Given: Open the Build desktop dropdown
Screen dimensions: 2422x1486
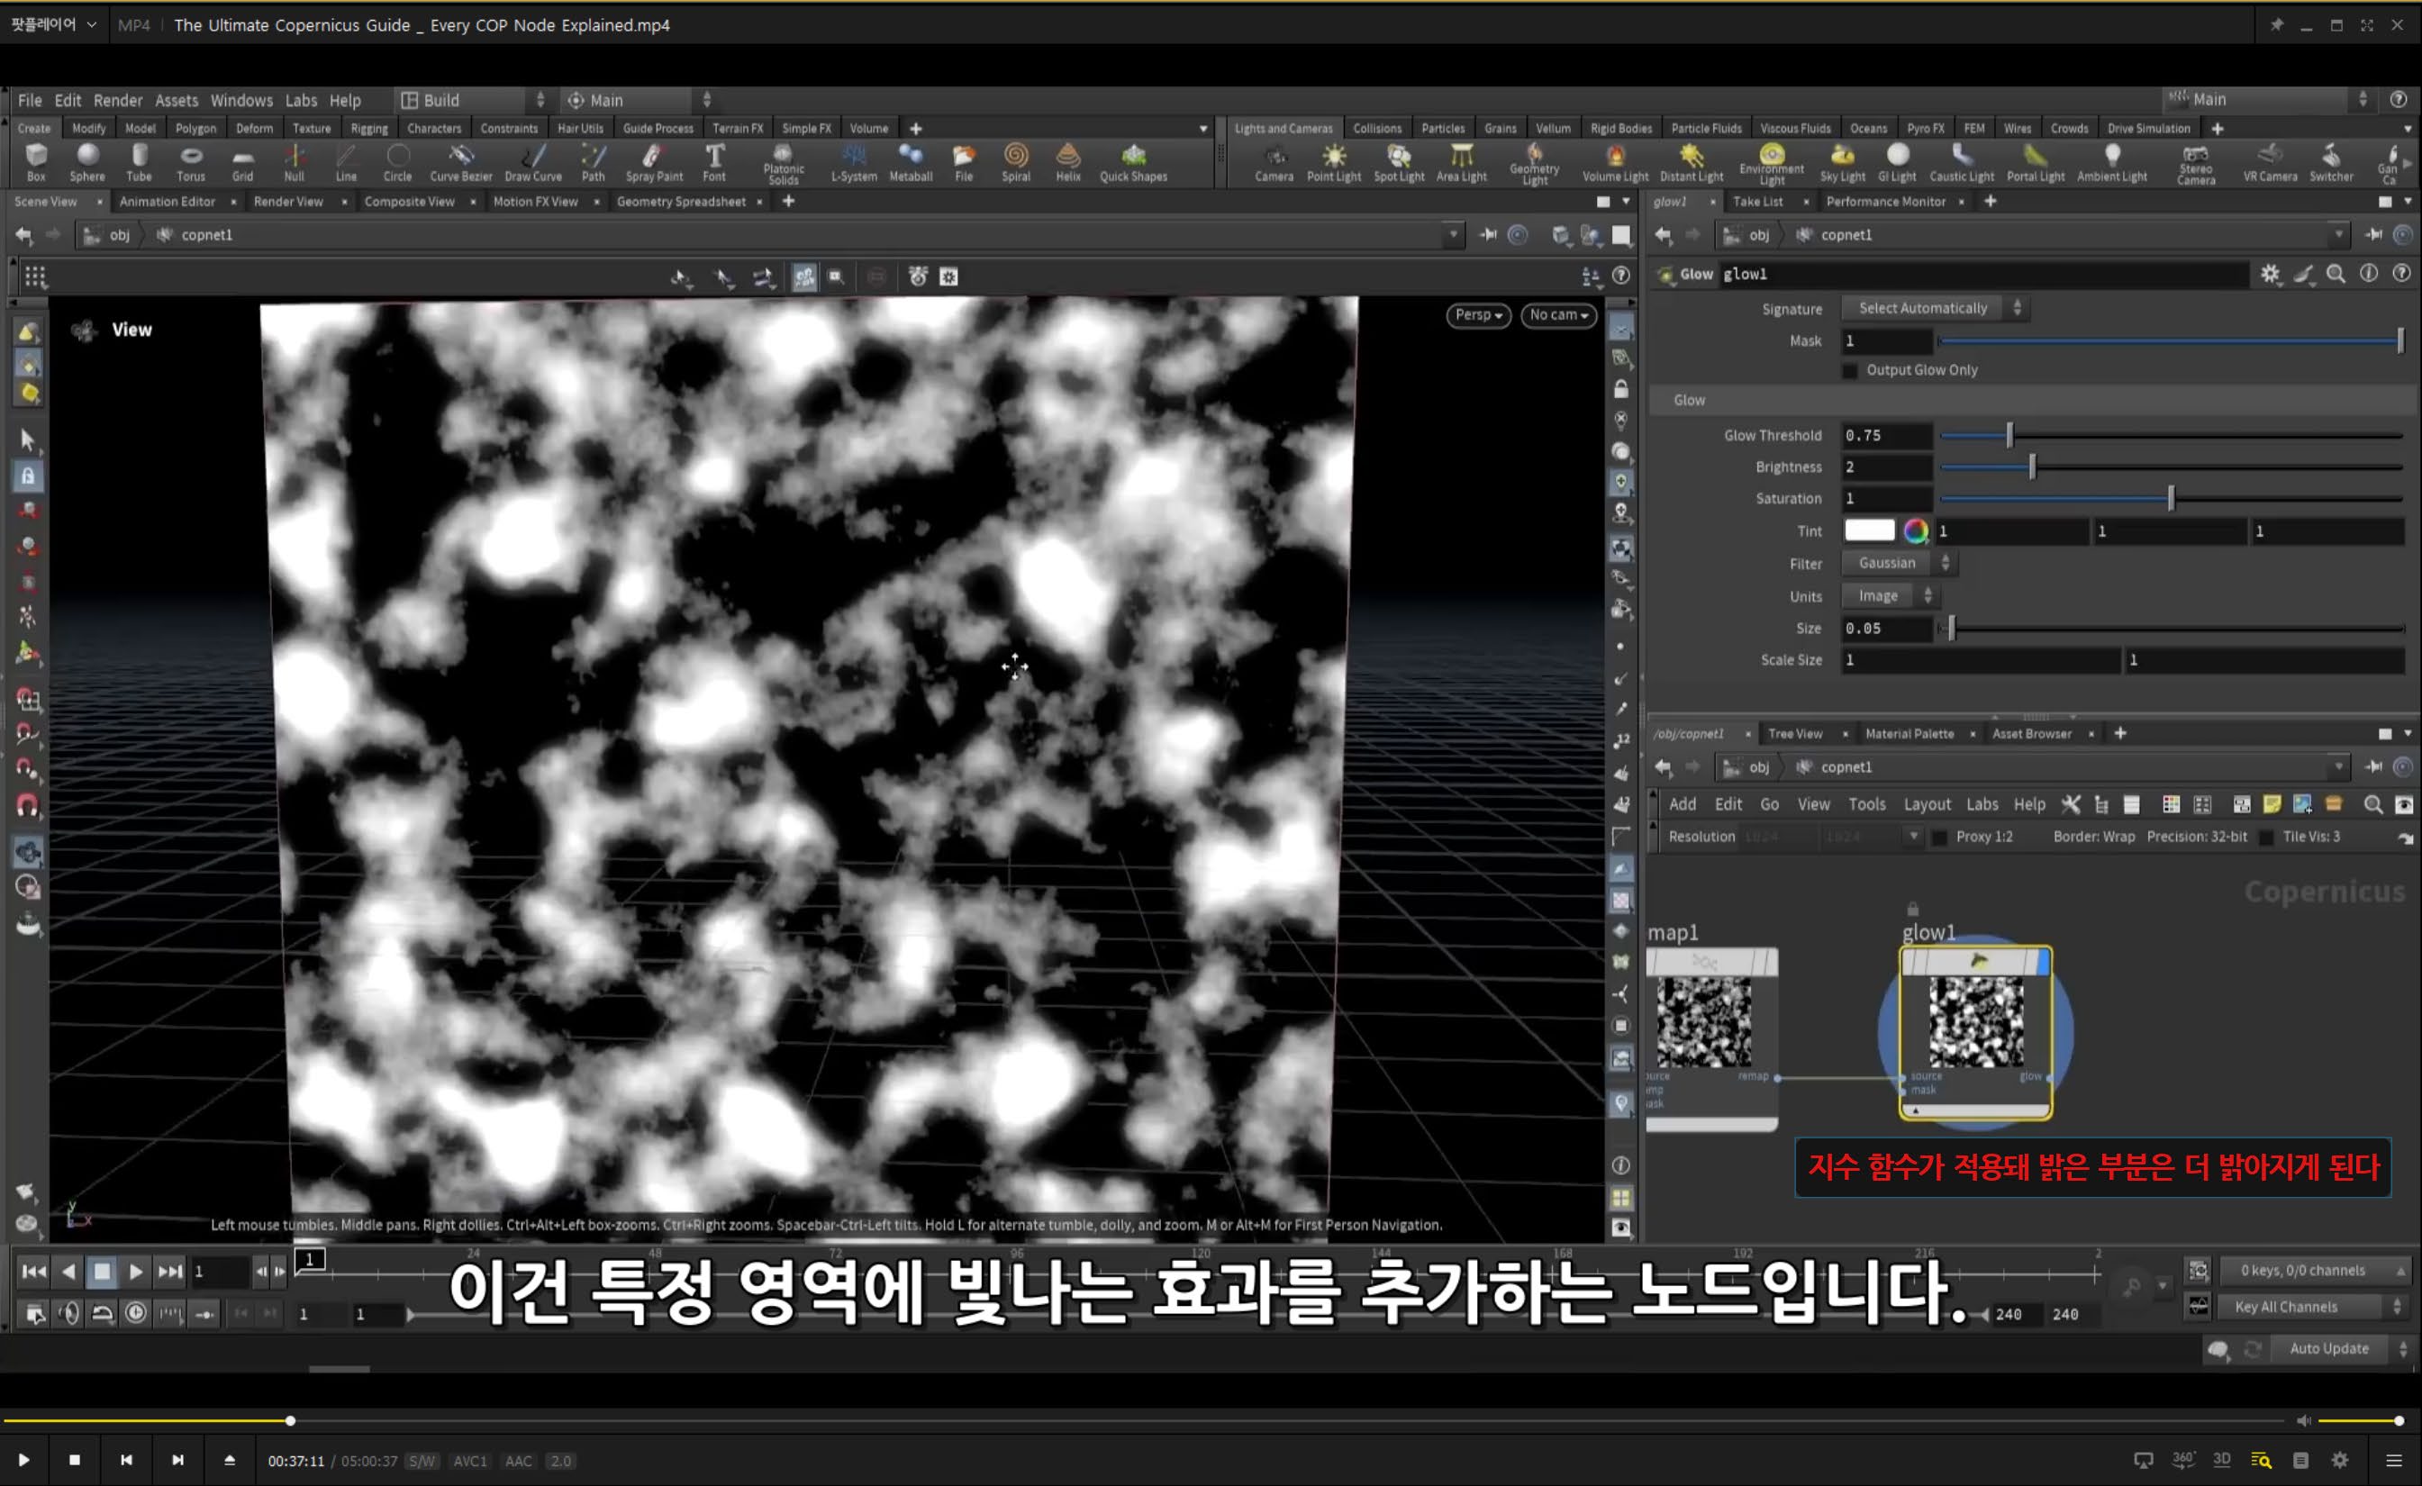Looking at the screenshot, I should (x=473, y=100).
